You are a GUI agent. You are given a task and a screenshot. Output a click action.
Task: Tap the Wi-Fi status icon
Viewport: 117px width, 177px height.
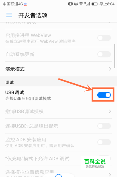[x=81, y=4]
